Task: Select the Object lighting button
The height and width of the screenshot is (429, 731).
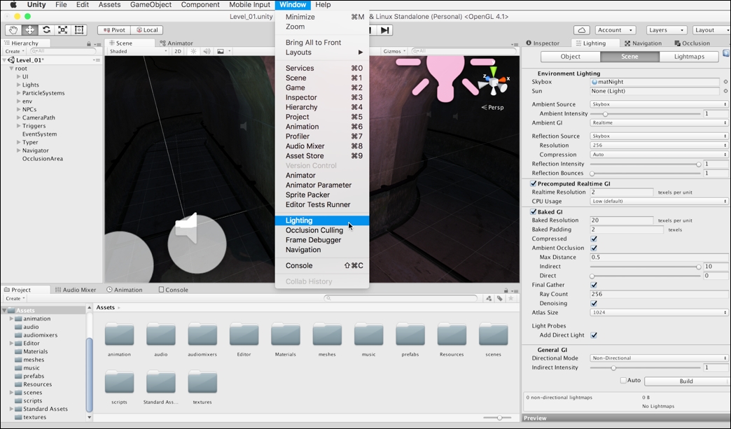Action: (x=571, y=57)
